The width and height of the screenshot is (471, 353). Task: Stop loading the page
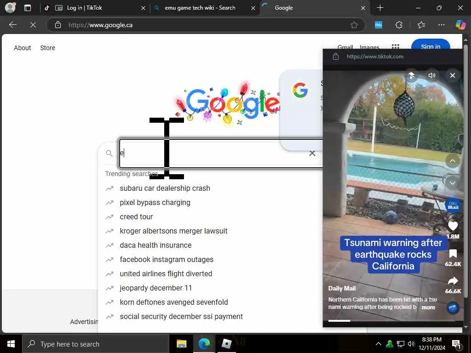pyautogui.click(x=33, y=25)
